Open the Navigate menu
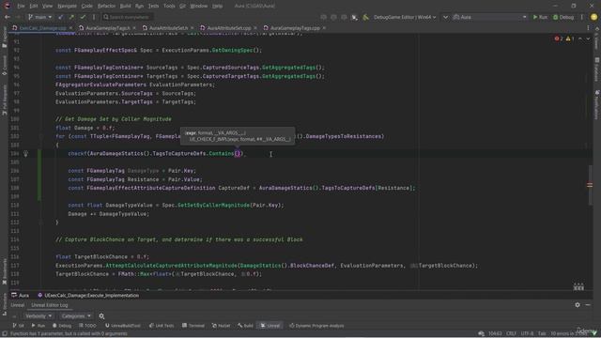This screenshot has height=338, width=601. [67, 6]
